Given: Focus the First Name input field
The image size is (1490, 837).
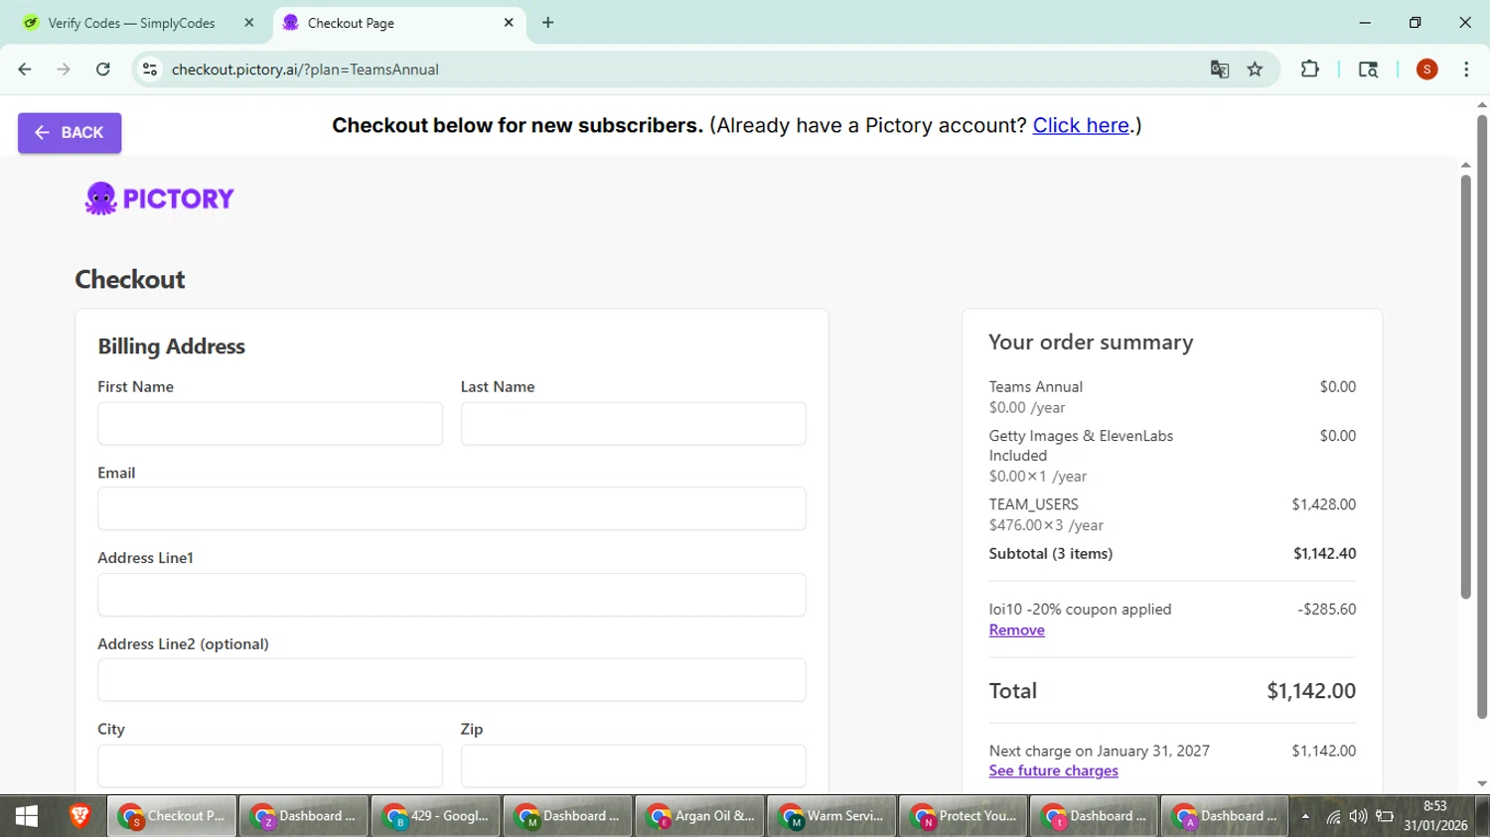Looking at the screenshot, I should [270, 424].
